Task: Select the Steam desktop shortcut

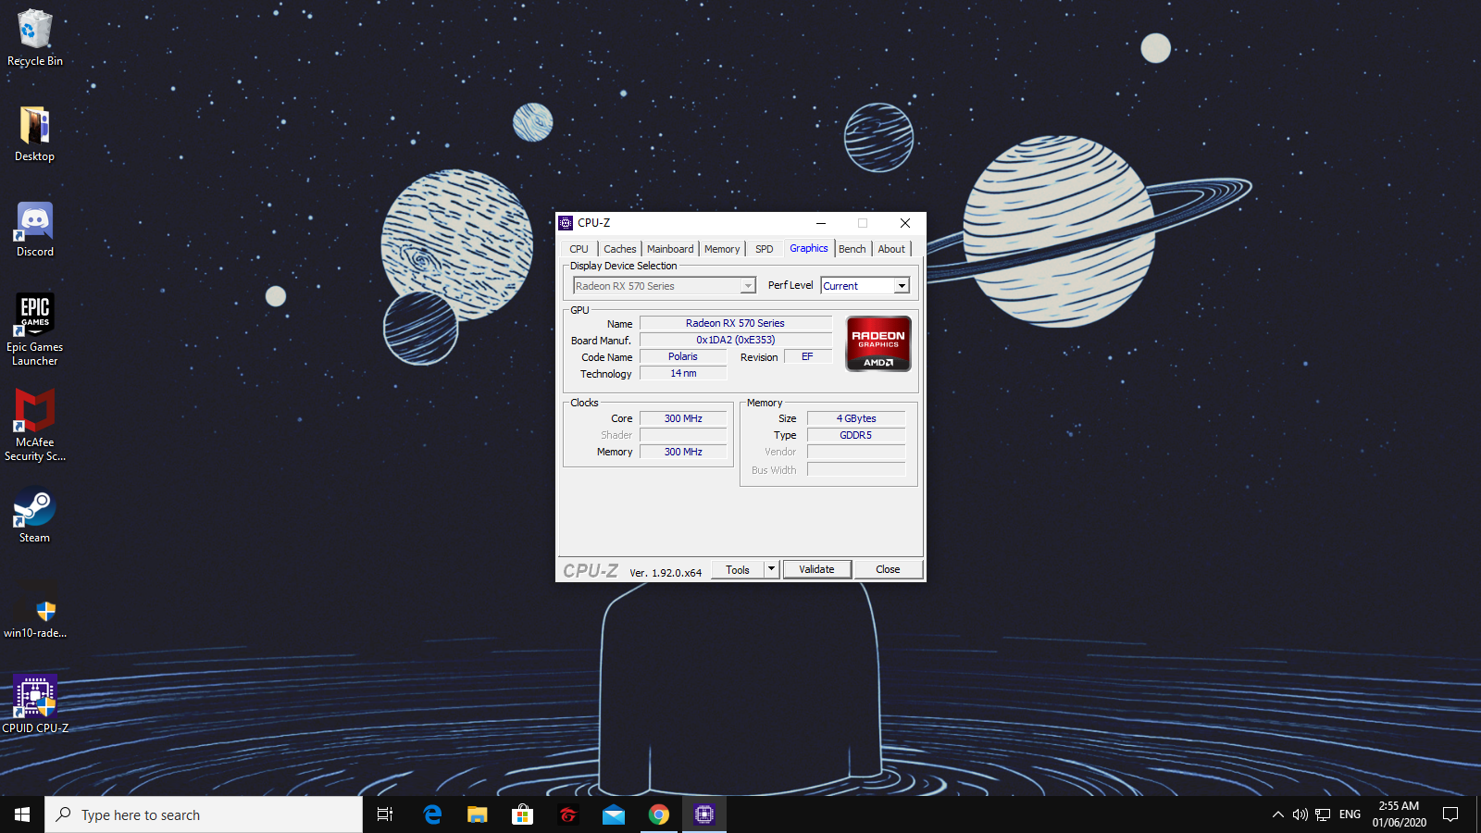Action: (35, 516)
